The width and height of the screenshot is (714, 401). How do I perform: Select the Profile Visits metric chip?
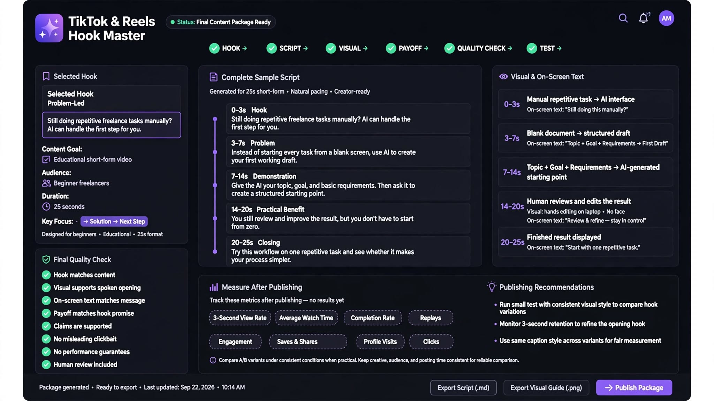click(380, 341)
